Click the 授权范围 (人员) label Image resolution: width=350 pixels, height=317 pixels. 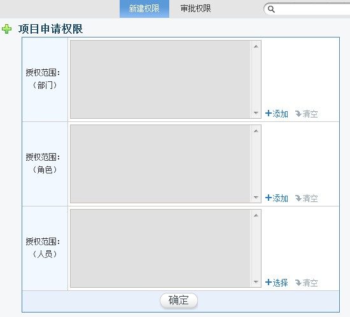point(43,248)
